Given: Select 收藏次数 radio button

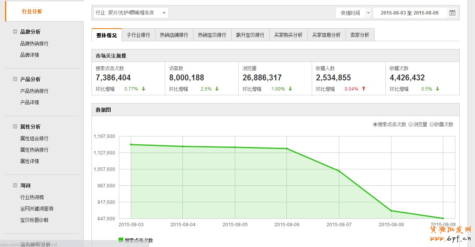Looking at the screenshot, I should point(432,124).
